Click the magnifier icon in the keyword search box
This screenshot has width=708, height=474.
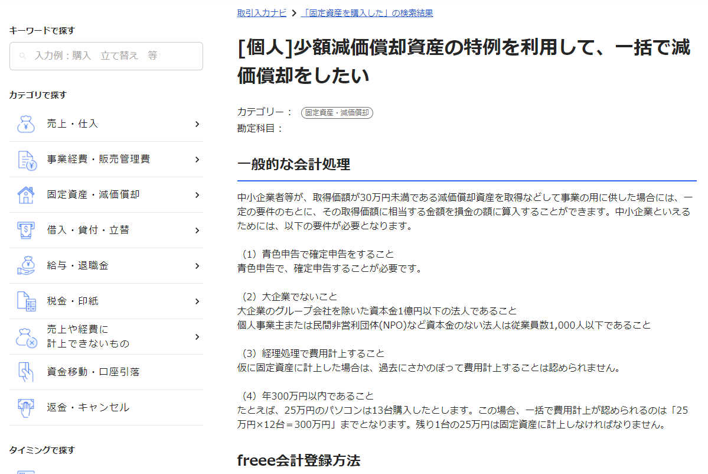(22, 56)
